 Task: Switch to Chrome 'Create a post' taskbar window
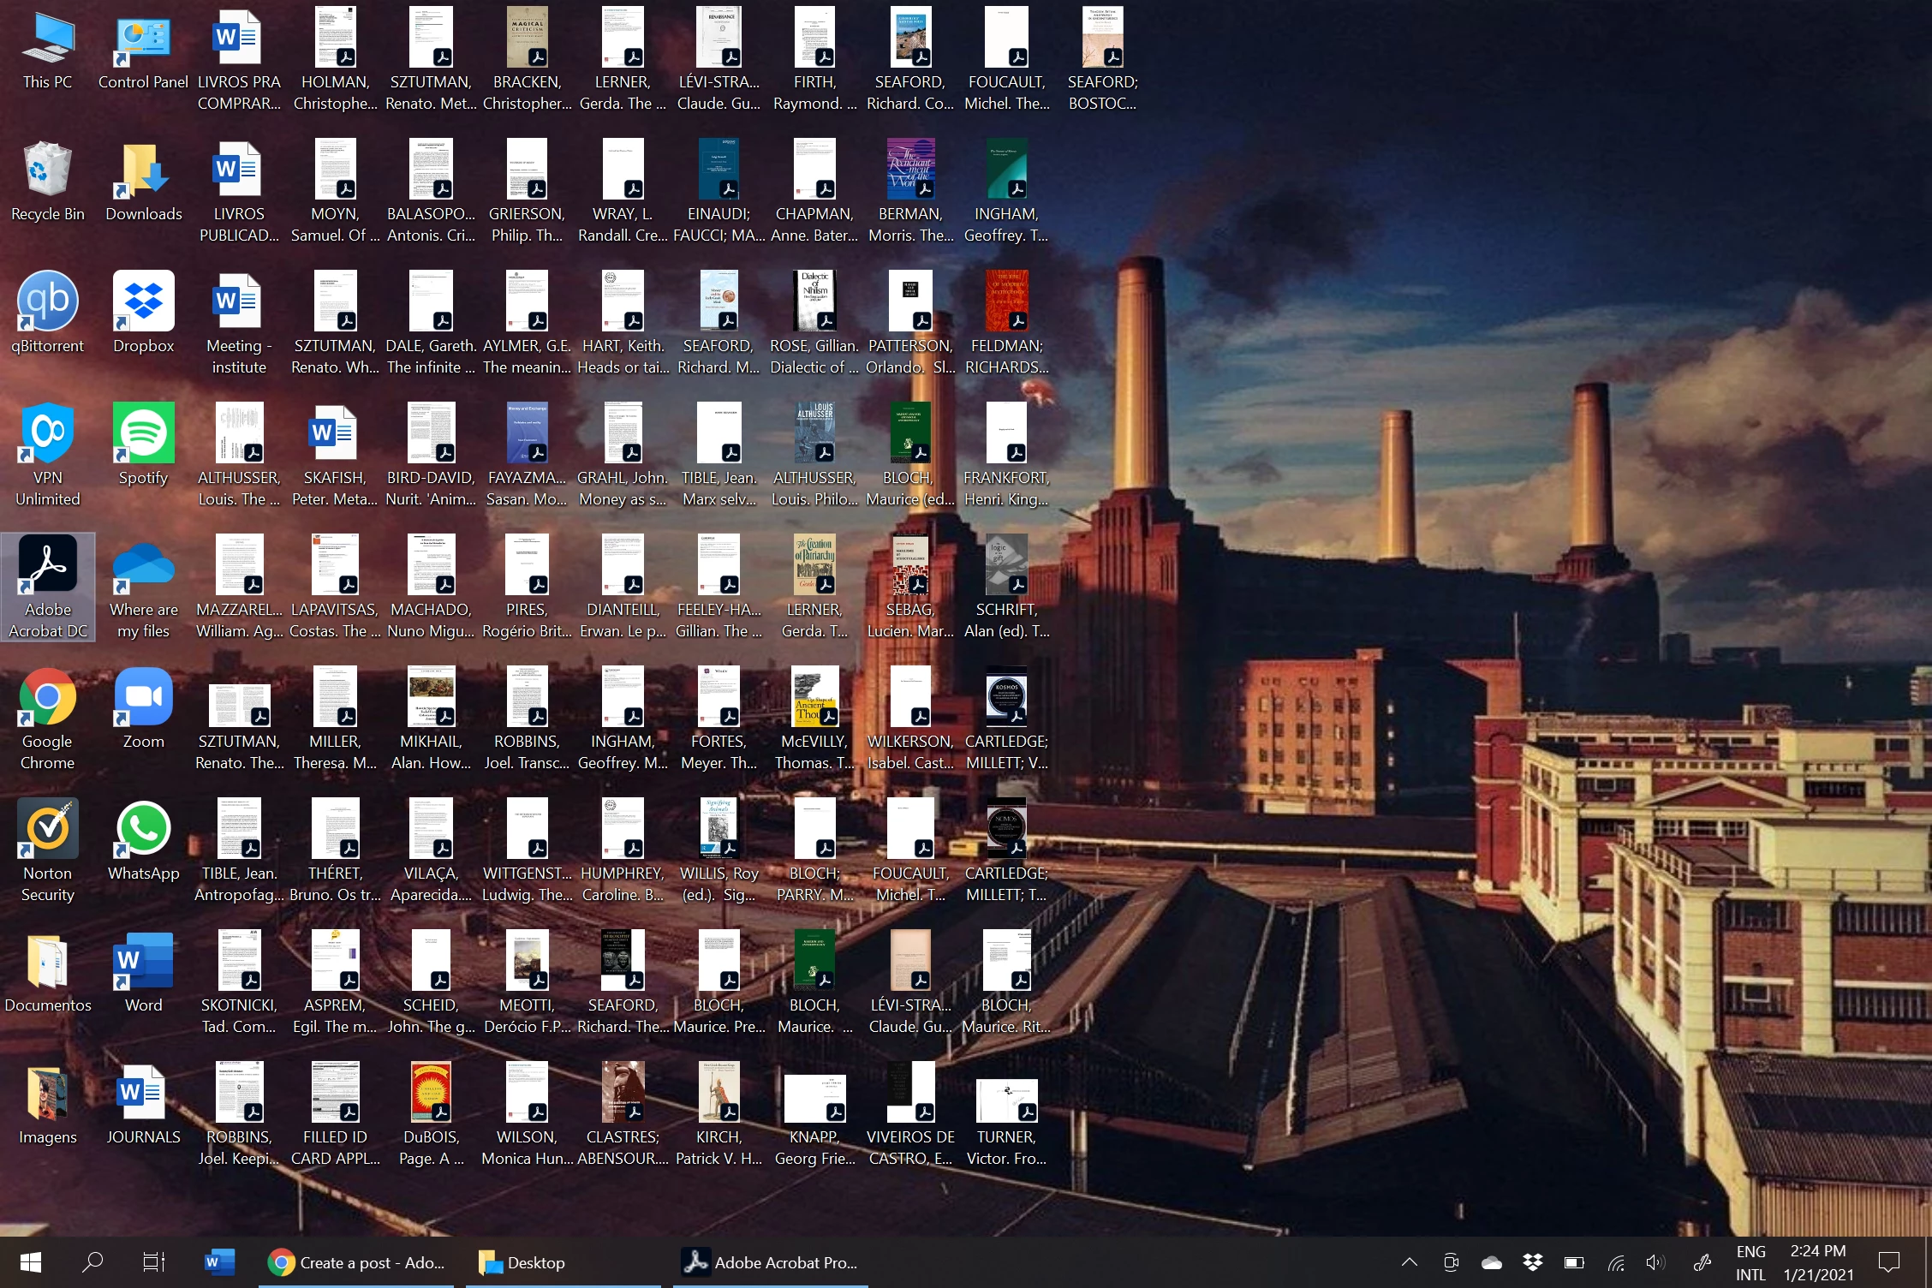click(357, 1262)
